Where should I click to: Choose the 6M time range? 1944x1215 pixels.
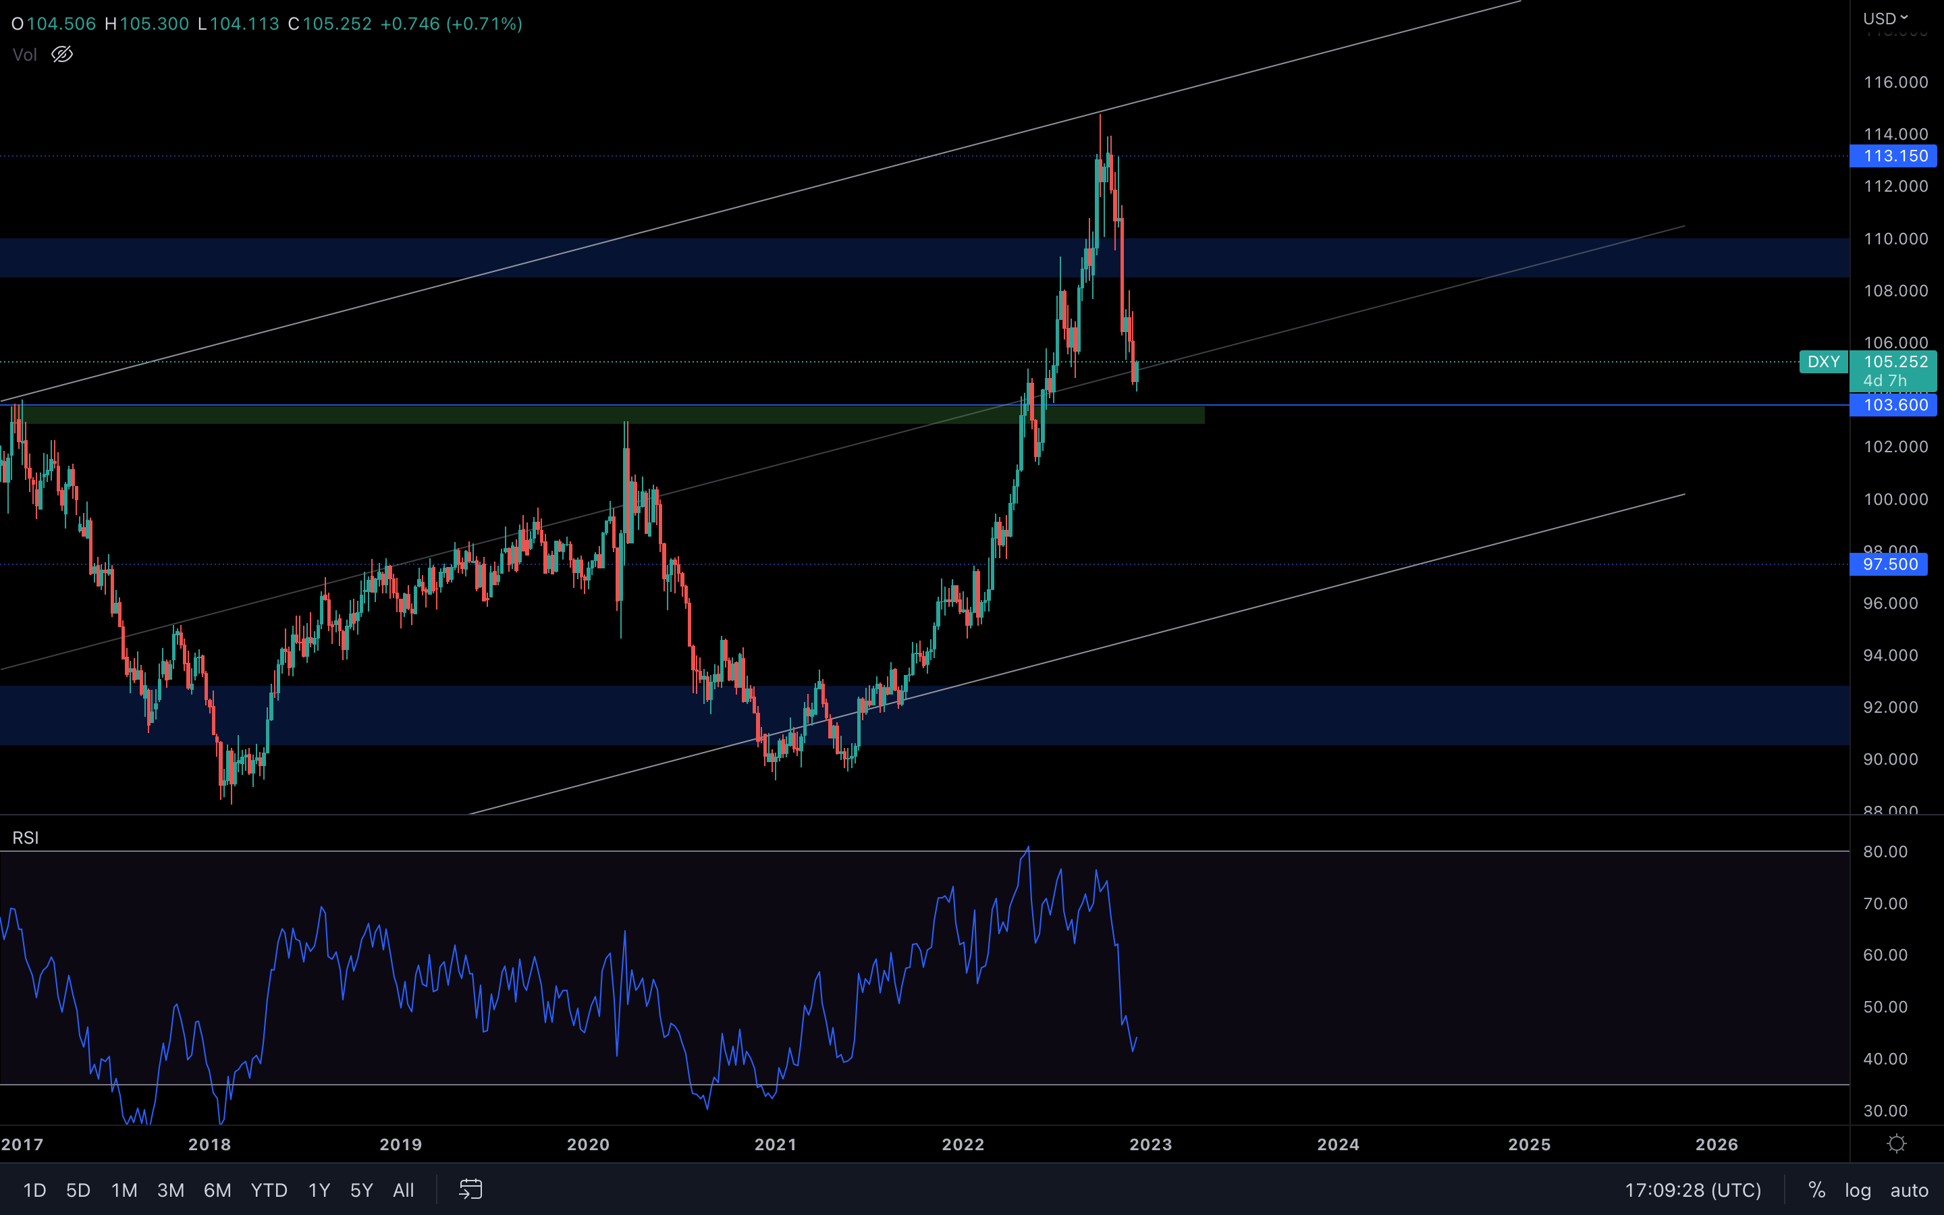click(217, 1190)
